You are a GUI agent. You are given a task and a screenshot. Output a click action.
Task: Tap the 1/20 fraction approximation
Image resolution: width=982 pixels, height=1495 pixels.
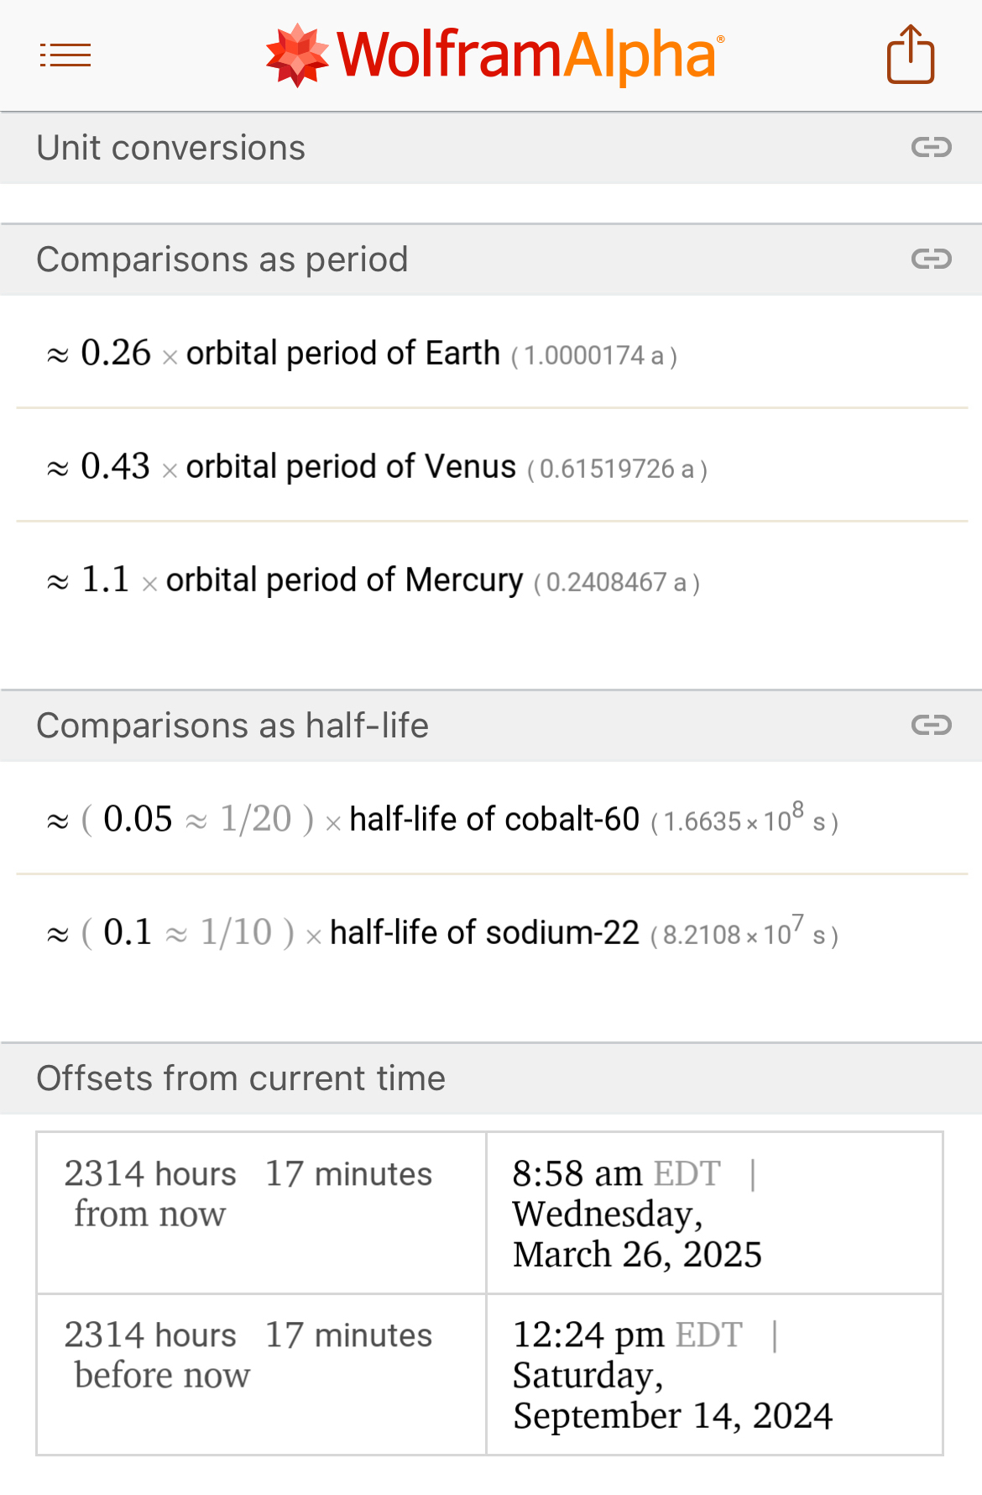point(255,819)
